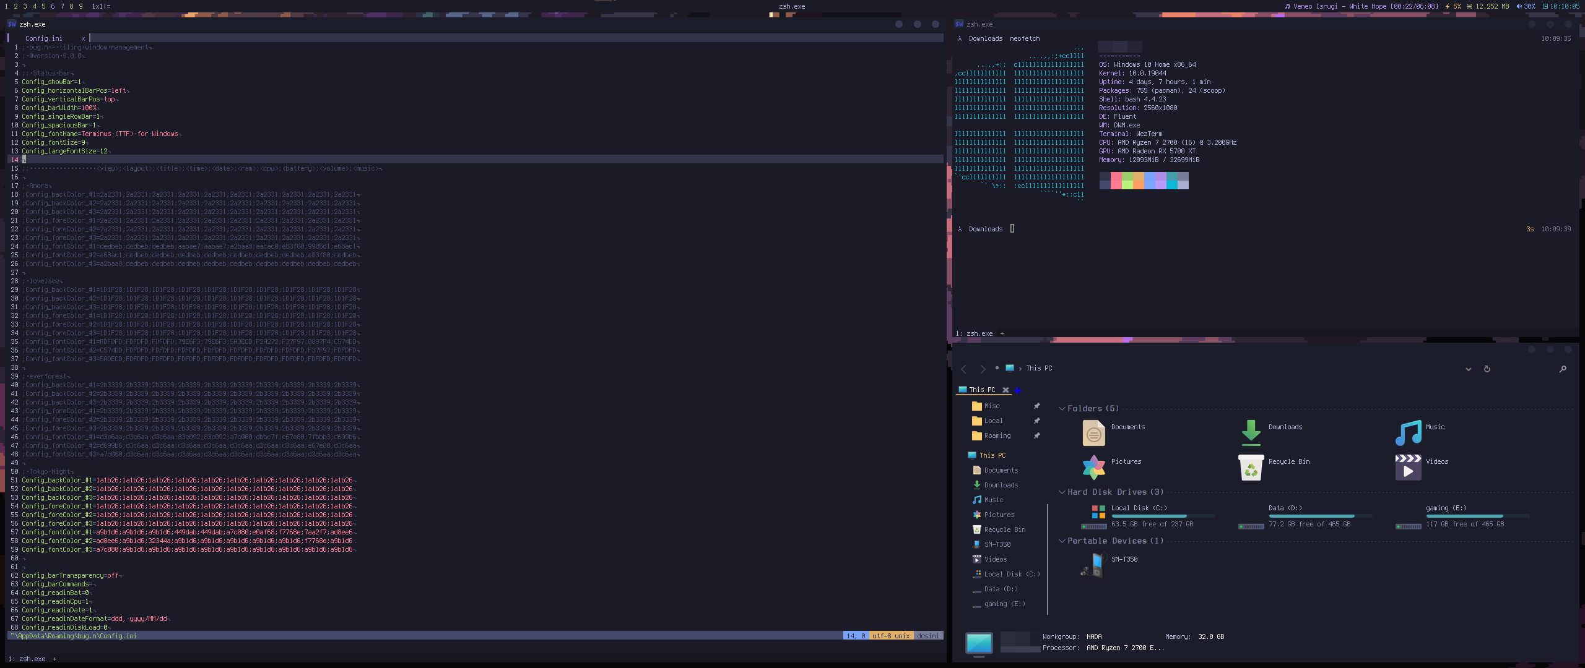The width and height of the screenshot is (1585, 668).
Task: Select gaming (E:) in navigation tree
Action: [1004, 604]
